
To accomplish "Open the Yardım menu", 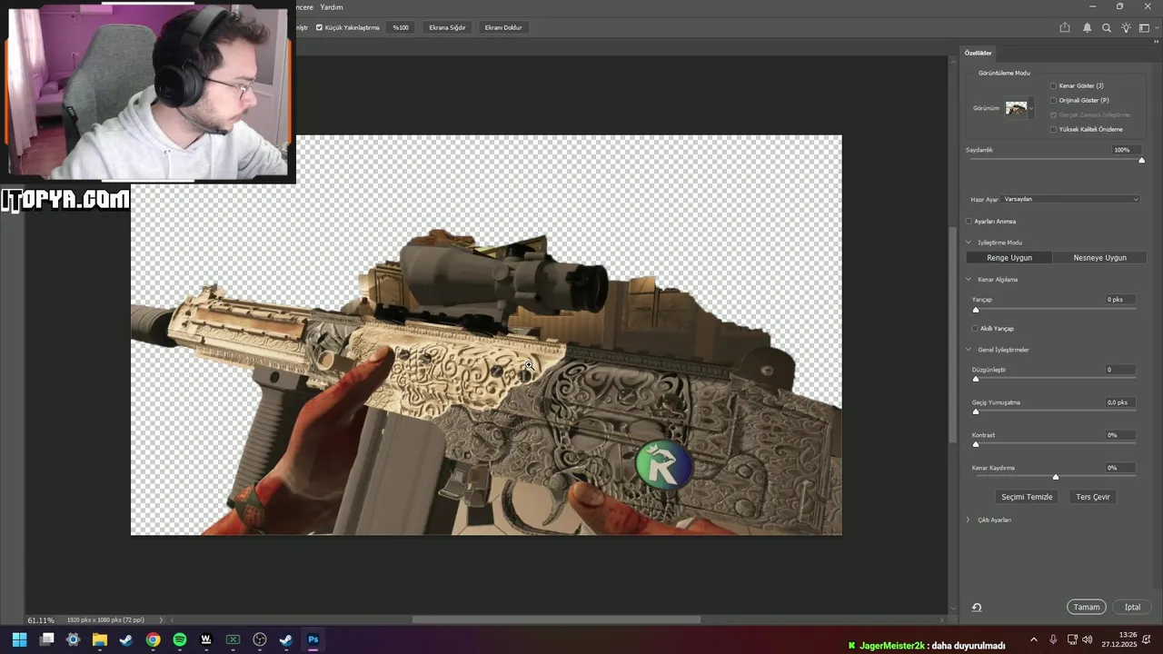I will pos(332,7).
